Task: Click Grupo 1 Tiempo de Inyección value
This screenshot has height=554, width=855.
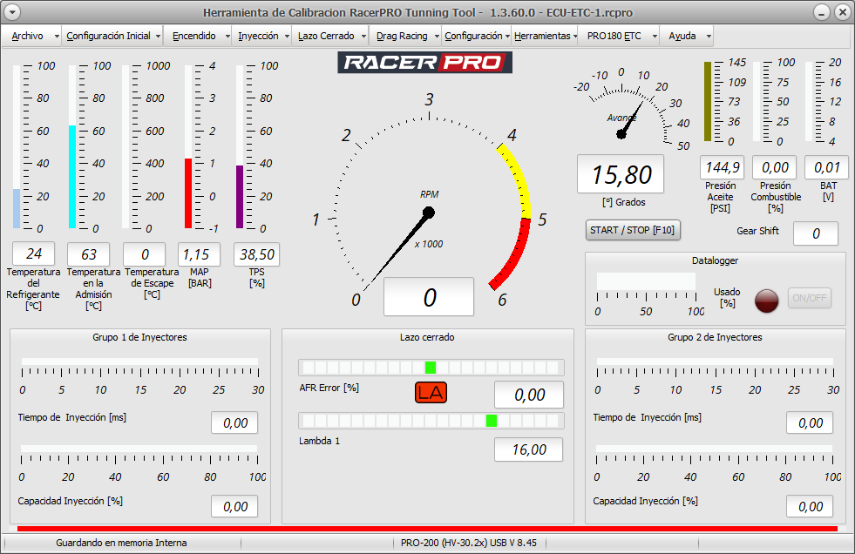Action: [234, 423]
